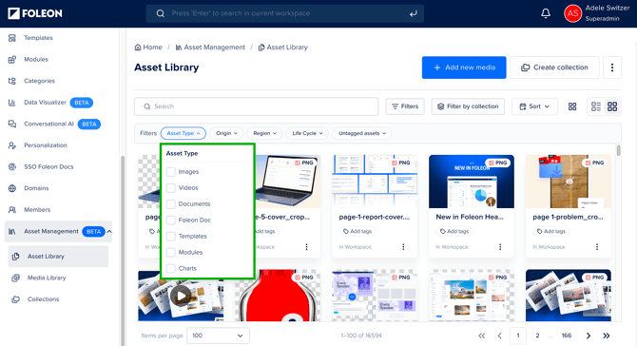Check the Templates asset type

point(171,236)
